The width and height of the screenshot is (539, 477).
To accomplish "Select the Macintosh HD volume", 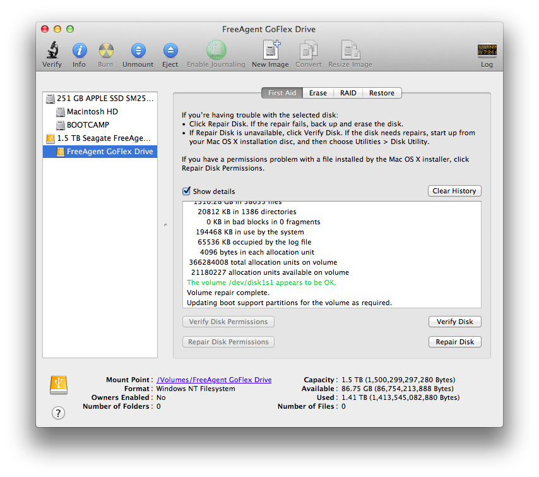I will pos(100,112).
